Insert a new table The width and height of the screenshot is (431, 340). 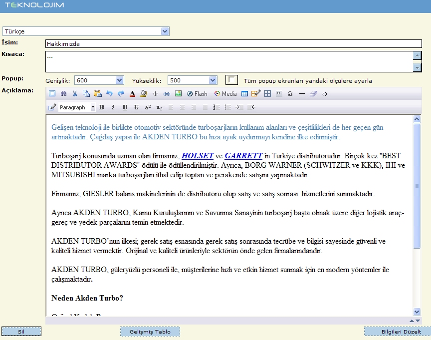(244, 94)
